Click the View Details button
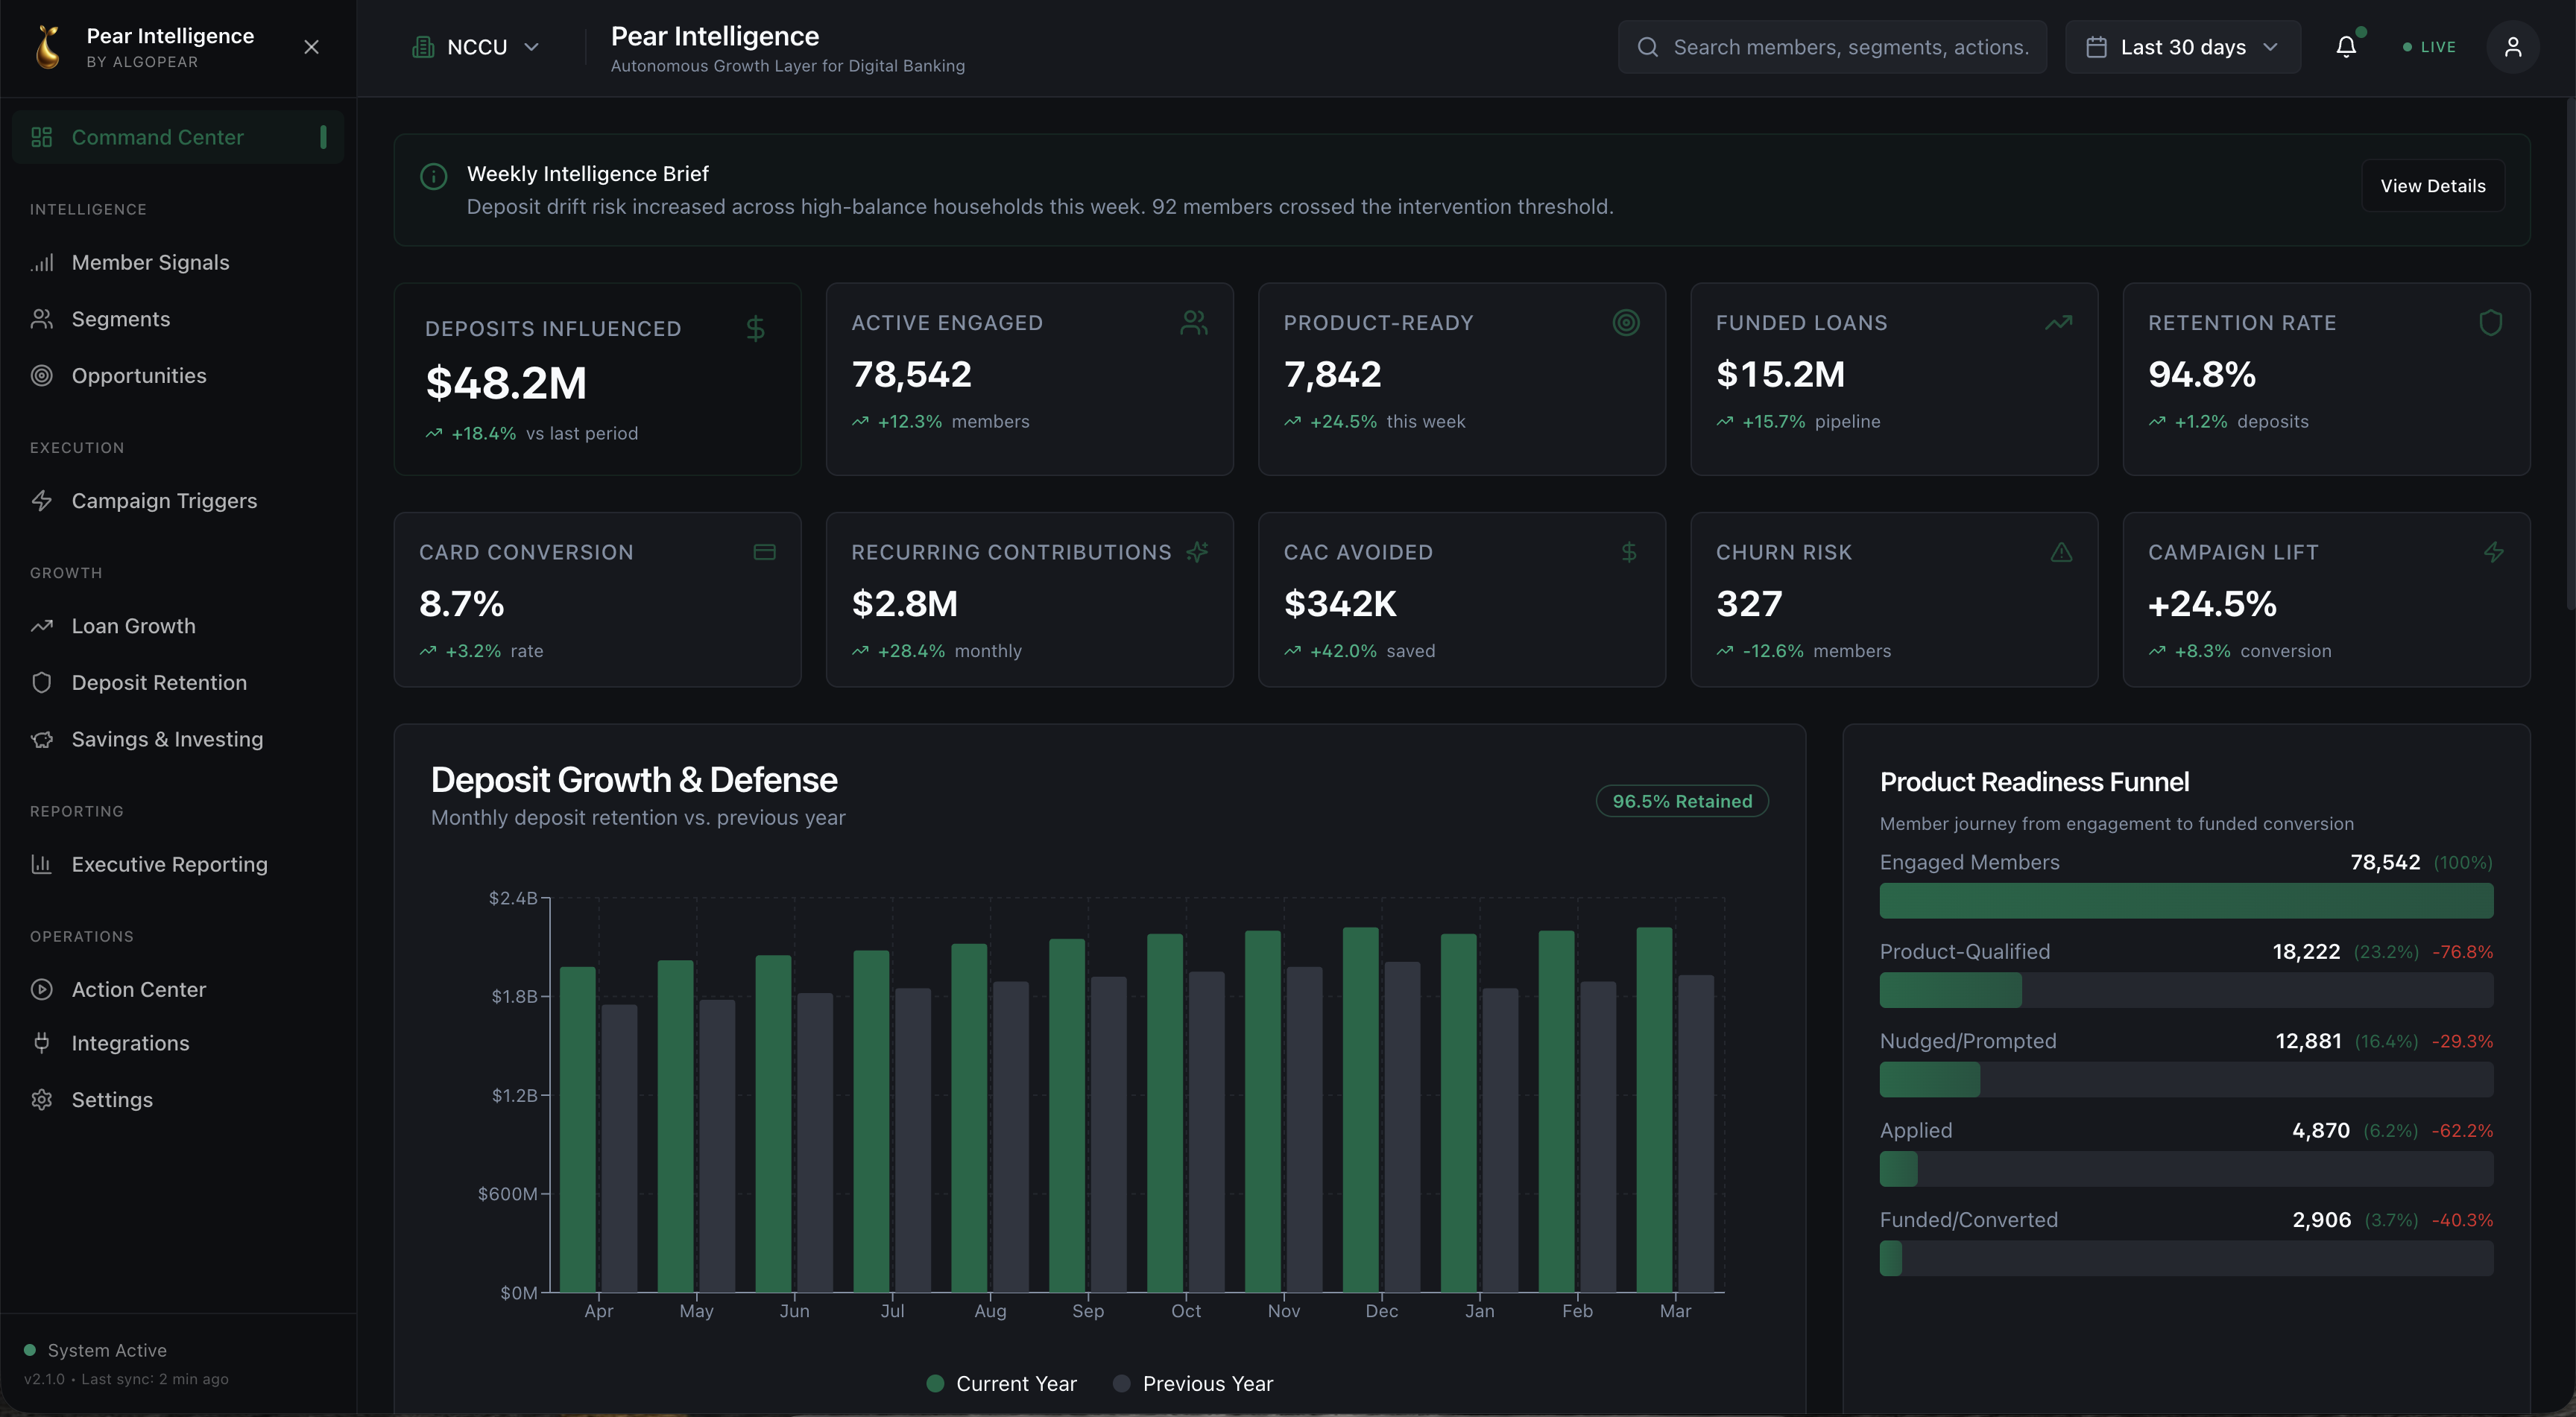Screen dimensions: 2576x1417 coord(2433,186)
